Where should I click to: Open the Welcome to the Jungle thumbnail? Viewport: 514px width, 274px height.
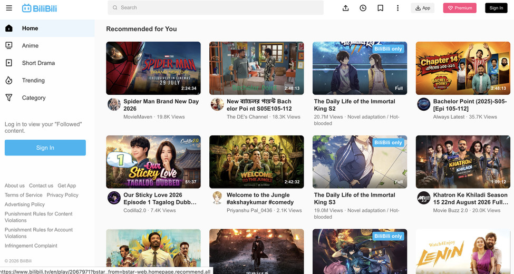click(257, 162)
